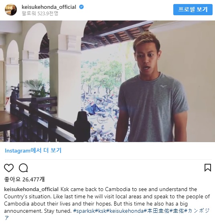Image resolution: width=215 pixels, height=224 pixels.
Task: Open the round profile avatar picture
Action: pos(11,10)
